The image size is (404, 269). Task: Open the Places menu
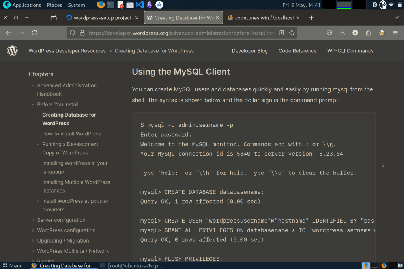pos(54,5)
